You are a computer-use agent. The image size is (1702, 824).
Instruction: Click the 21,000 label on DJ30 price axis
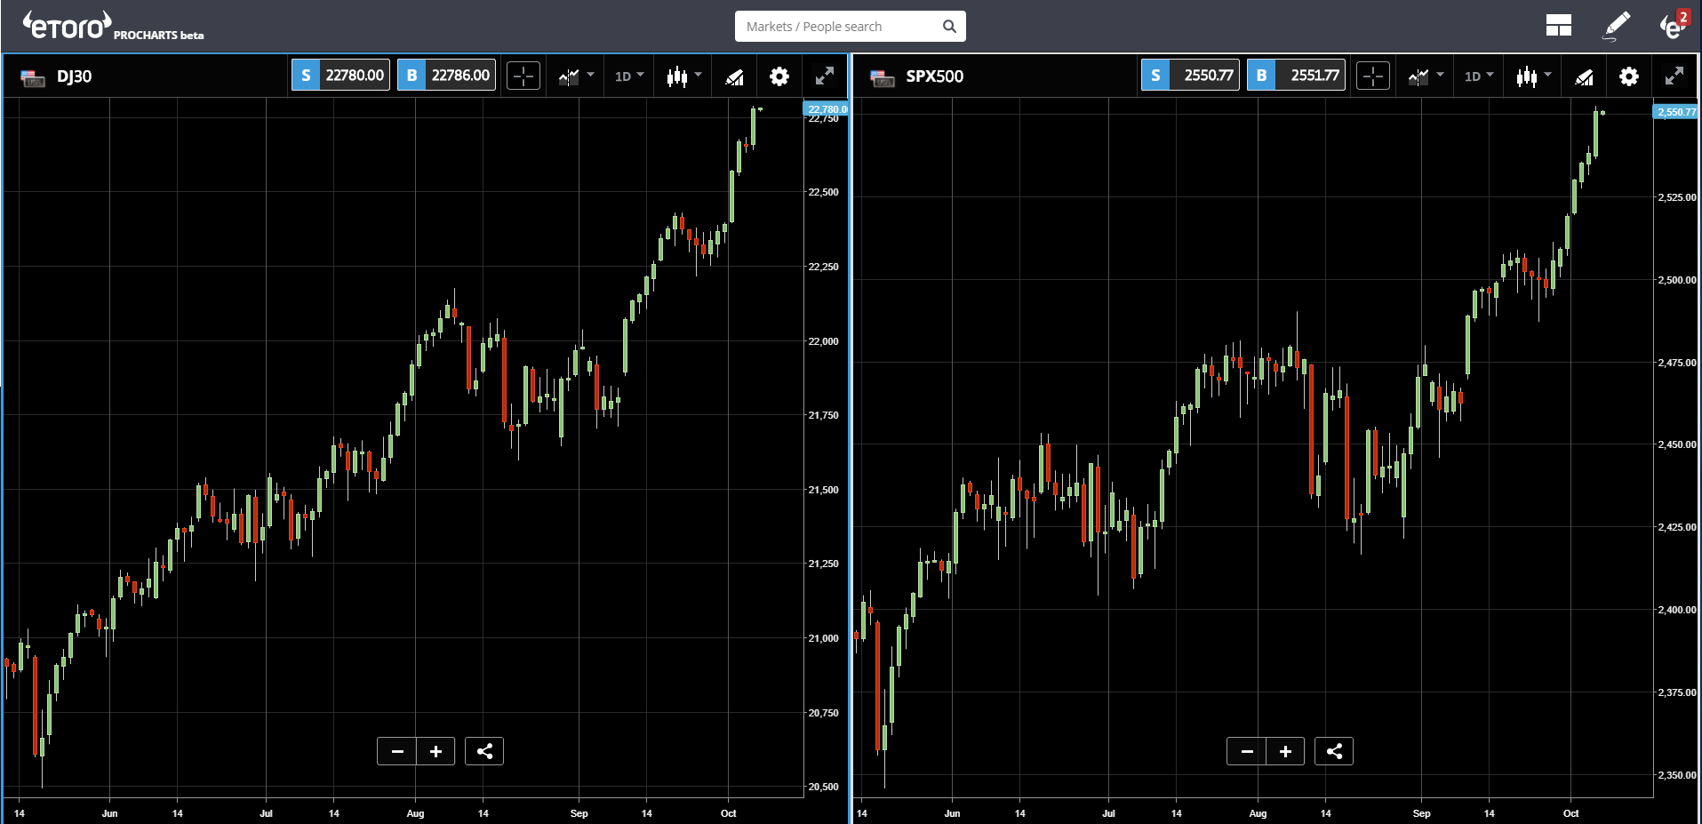pos(823,638)
